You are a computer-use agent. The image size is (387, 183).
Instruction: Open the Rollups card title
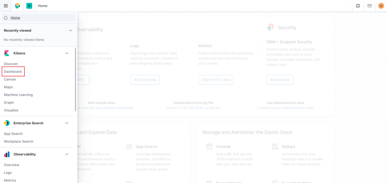pyautogui.click(x=288, y=147)
